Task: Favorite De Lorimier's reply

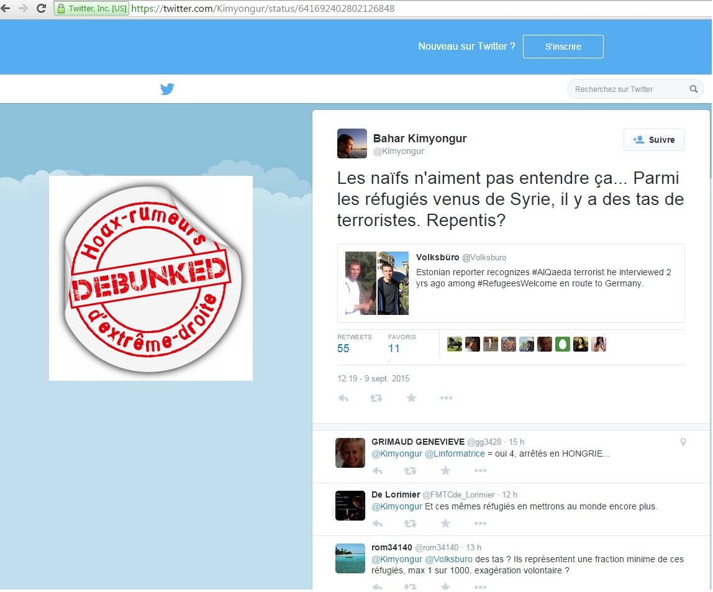Action: click(445, 524)
